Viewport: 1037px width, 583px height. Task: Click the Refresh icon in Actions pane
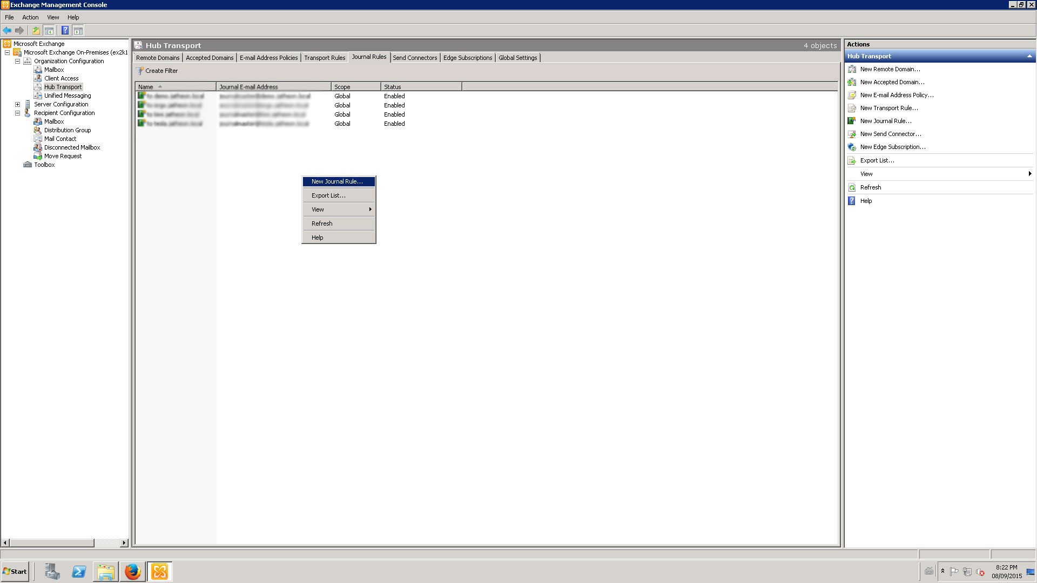click(x=852, y=187)
